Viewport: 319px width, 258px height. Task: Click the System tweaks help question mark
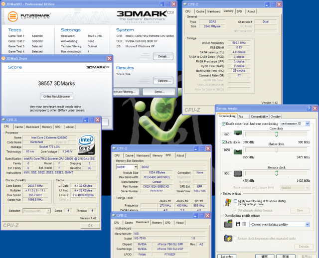(x=309, y=109)
